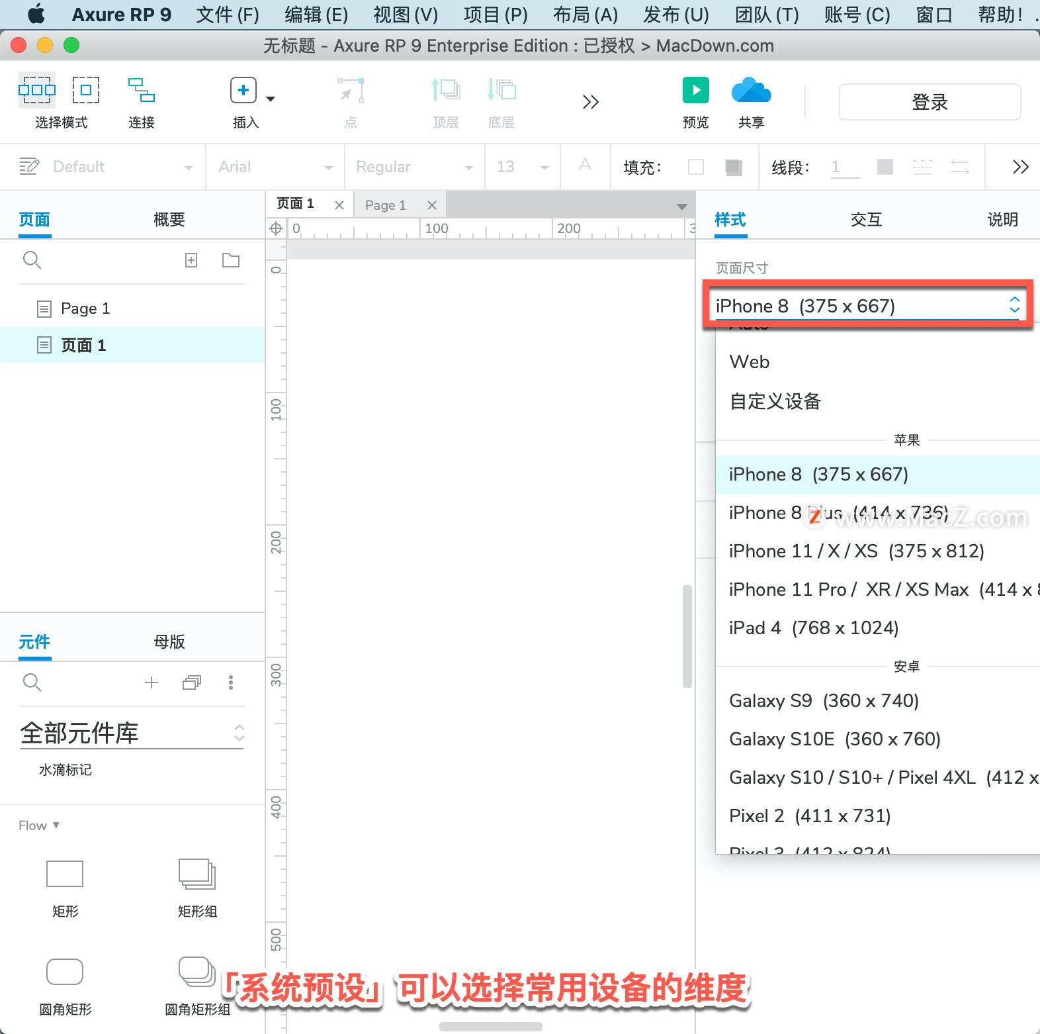Click the search icon in libraries panel
This screenshot has height=1034, width=1040.
pyautogui.click(x=32, y=682)
